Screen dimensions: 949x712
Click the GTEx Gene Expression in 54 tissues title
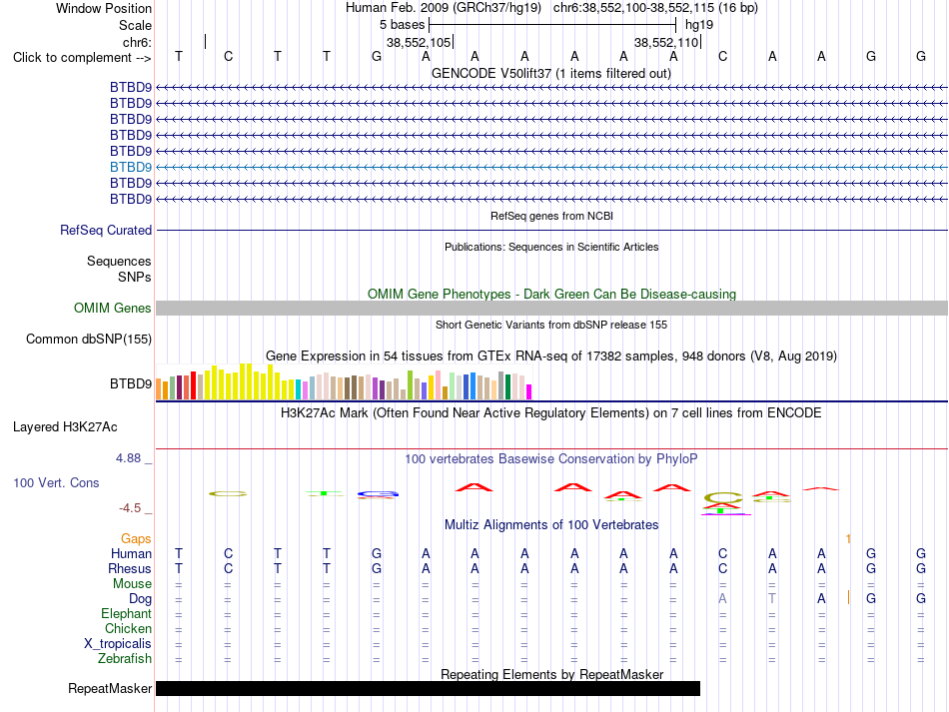(x=551, y=356)
